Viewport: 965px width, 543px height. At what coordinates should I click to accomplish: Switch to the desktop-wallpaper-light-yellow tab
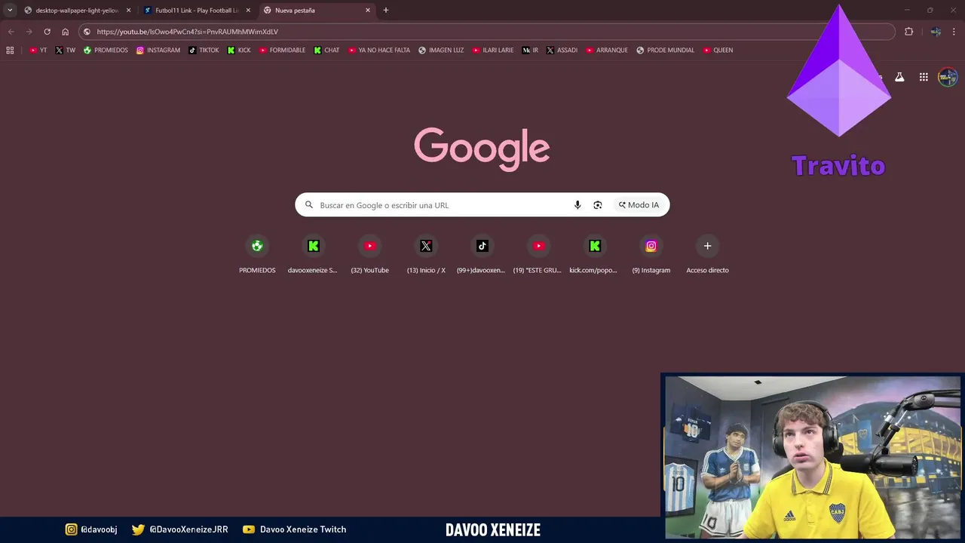coord(77,11)
